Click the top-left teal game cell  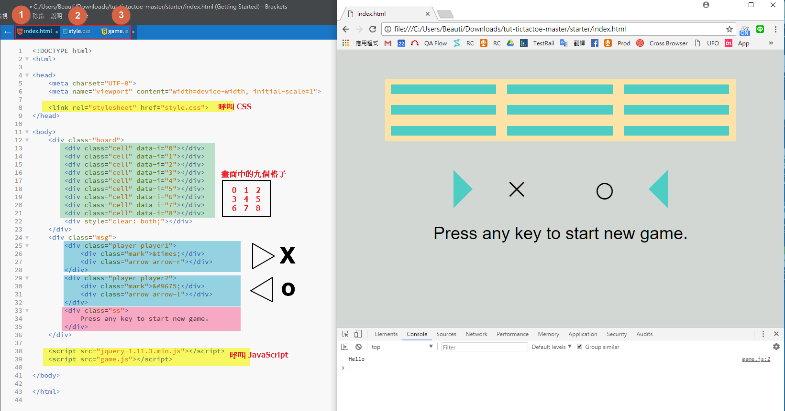point(443,89)
